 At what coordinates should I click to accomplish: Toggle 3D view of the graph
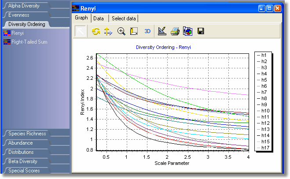147,31
